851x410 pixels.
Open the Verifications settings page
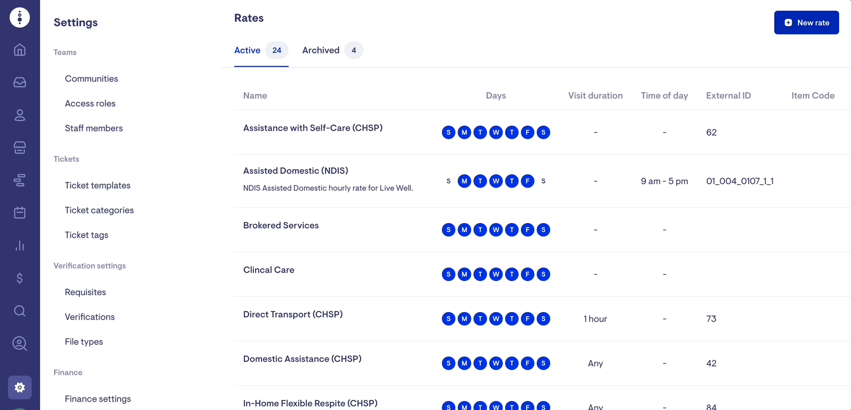point(90,317)
